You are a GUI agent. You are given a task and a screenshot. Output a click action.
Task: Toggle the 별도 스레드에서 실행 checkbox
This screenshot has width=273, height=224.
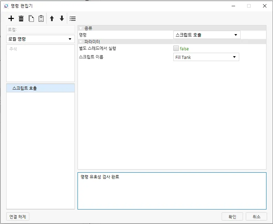(176, 49)
